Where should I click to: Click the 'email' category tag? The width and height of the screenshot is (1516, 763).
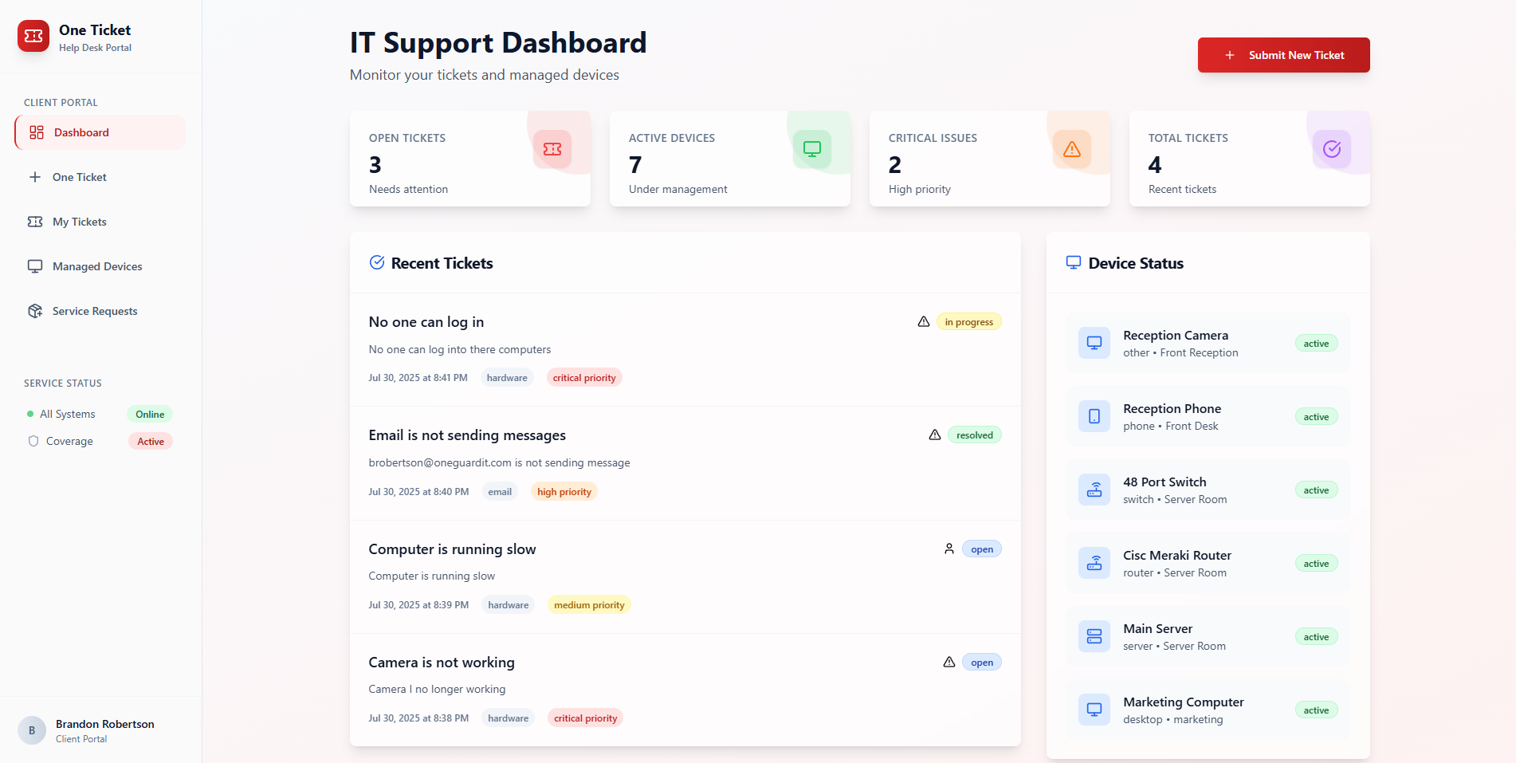click(500, 491)
